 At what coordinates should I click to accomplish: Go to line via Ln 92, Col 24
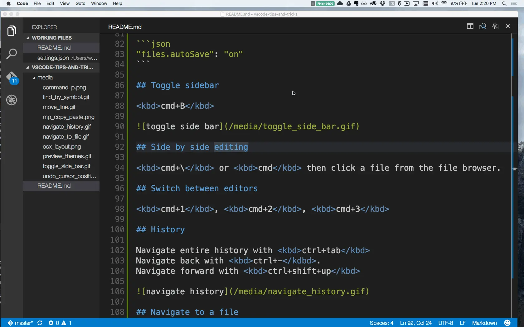tap(416, 323)
